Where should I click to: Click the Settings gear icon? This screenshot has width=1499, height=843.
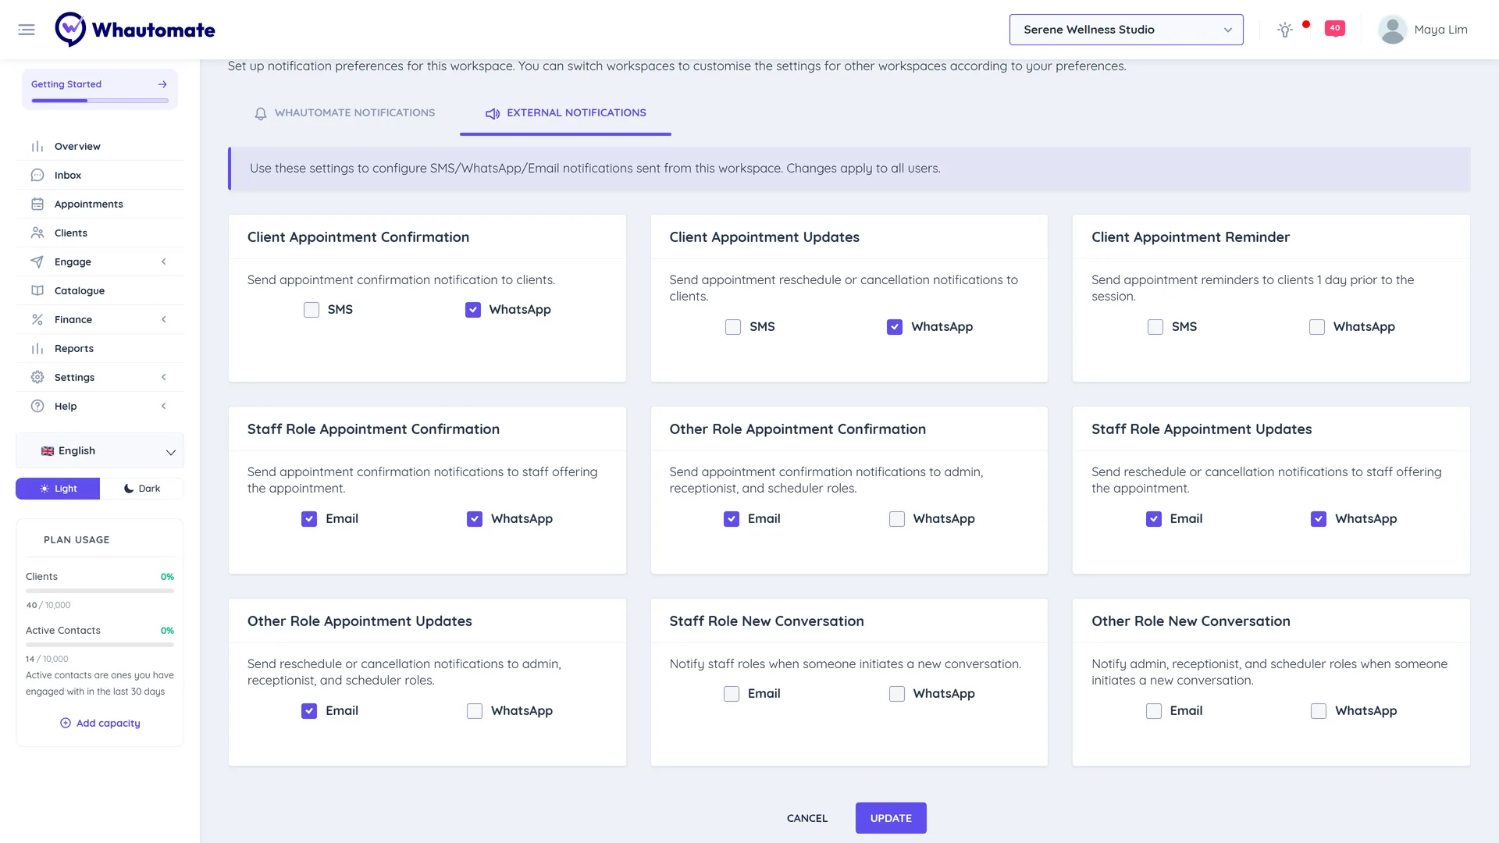(37, 378)
